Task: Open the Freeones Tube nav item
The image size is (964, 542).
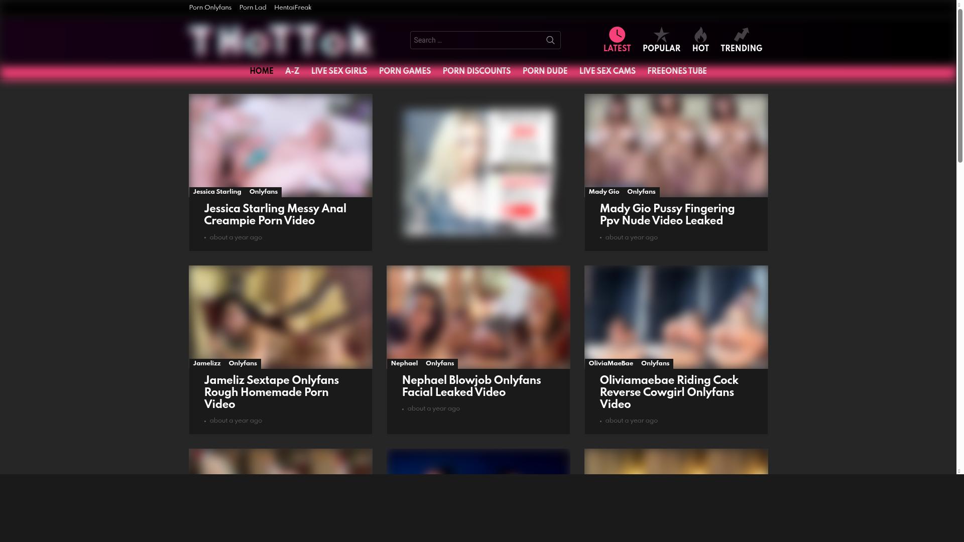Action: [x=676, y=71]
